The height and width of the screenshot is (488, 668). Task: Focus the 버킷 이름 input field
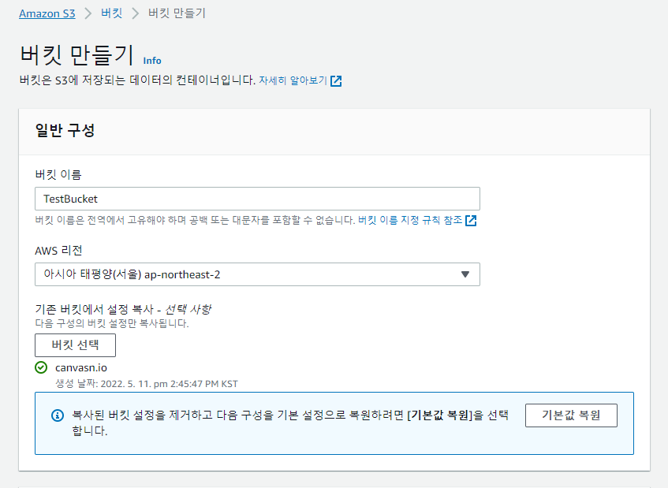257,199
